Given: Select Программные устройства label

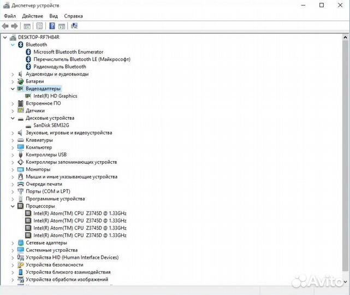Looking at the screenshot, I should (55, 199).
